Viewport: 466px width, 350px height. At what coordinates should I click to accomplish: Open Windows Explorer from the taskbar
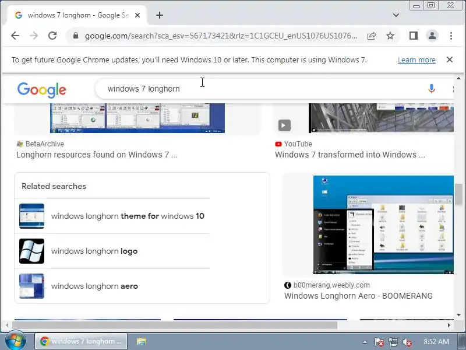(x=142, y=341)
